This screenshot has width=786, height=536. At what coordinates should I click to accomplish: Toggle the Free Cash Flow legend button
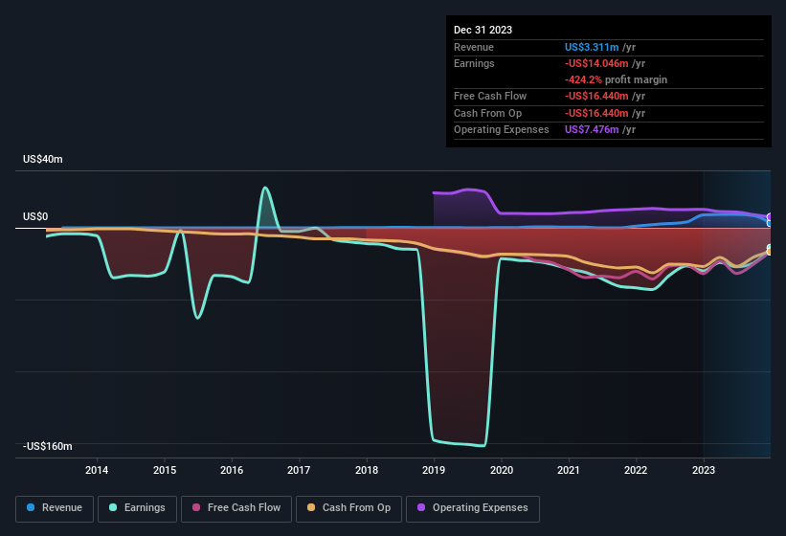(236, 508)
